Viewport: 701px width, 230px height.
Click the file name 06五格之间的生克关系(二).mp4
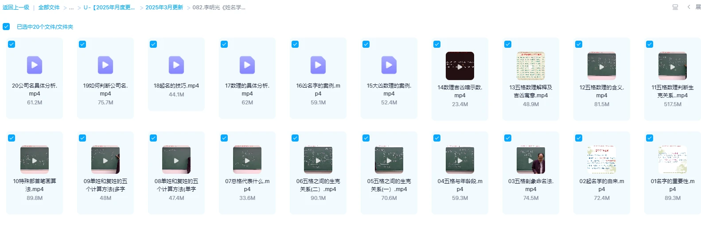[x=318, y=185]
